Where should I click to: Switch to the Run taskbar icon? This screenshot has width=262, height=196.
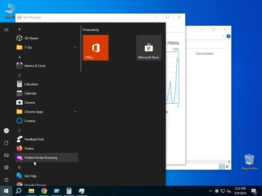pos(57,191)
